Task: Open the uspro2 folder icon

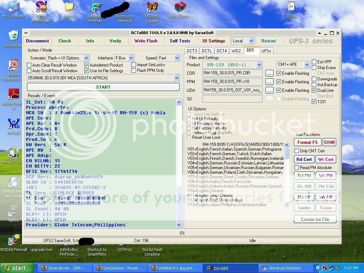Action: pos(69,10)
